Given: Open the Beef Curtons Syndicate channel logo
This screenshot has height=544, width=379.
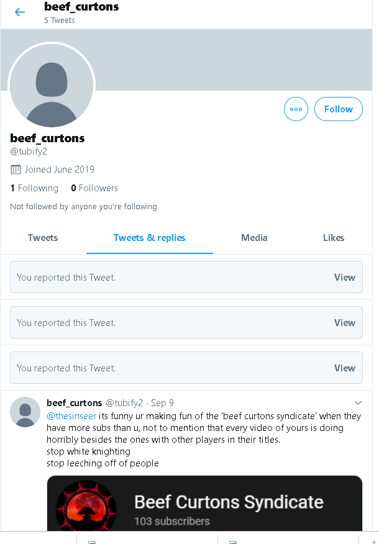Looking at the screenshot, I should click(86, 506).
